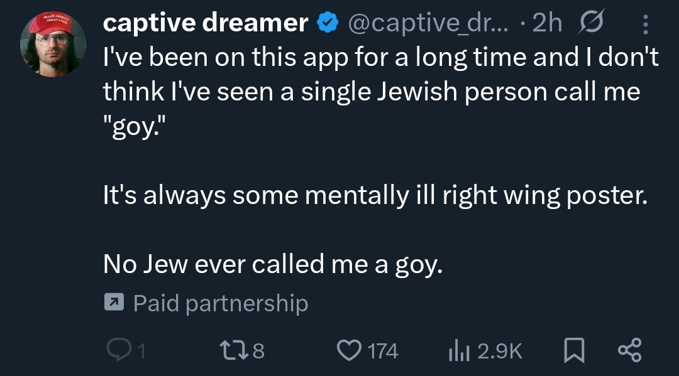Repost the tweet with the arrows icon
Viewport: 679px width, 376px height.
[232, 350]
